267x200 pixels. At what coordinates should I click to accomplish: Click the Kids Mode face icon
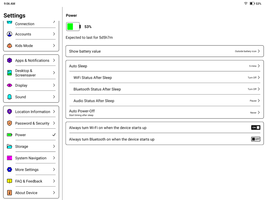click(x=9, y=46)
